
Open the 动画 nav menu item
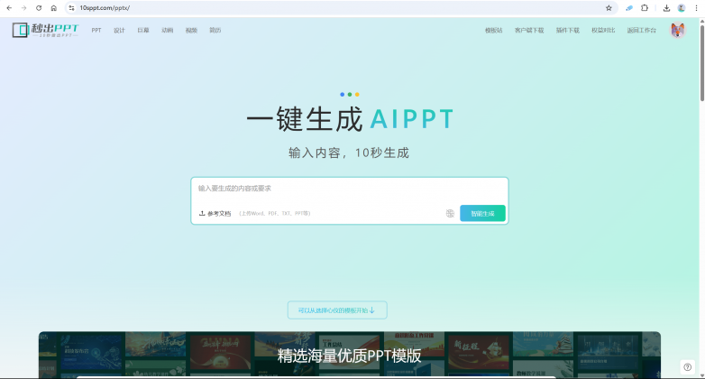[x=168, y=30]
